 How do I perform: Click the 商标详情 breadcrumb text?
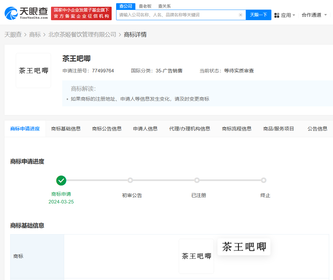click(x=135, y=35)
